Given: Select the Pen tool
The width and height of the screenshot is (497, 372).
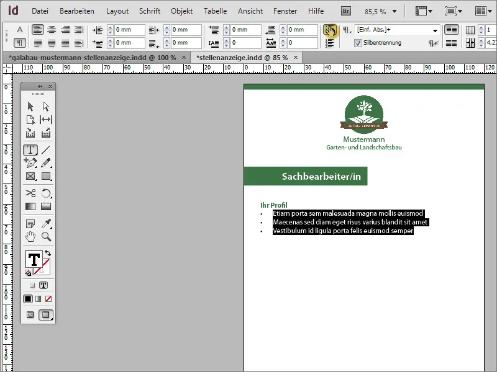Looking at the screenshot, I should pyautogui.click(x=30, y=163).
